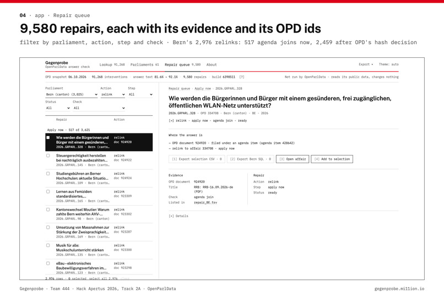The width and height of the screenshot is (444, 296).
Task: Click the Gegenprobe logo title
Action: pyautogui.click(x=57, y=63)
